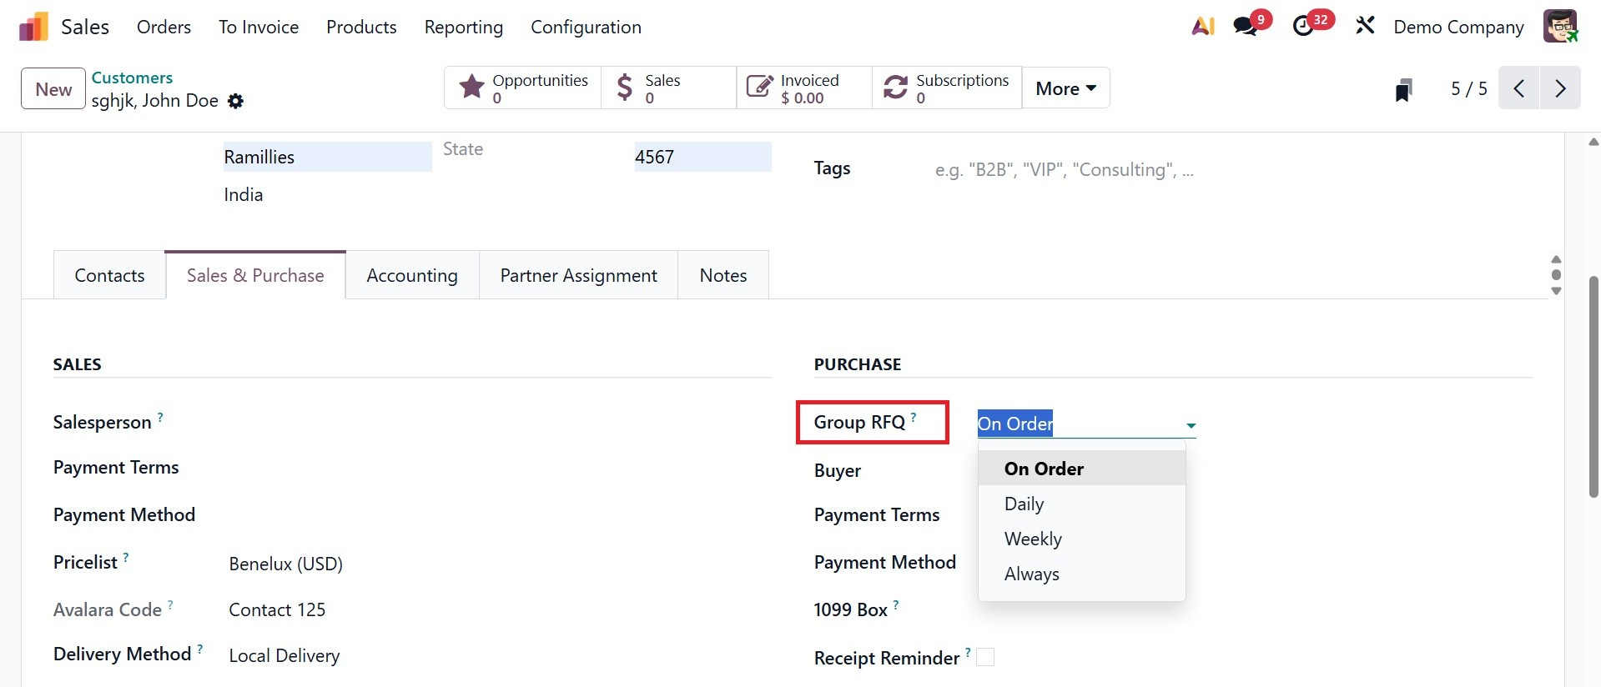This screenshot has height=687, width=1601.
Task: Select Weekly from Group RFQ options
Action: pos(1033,539)
